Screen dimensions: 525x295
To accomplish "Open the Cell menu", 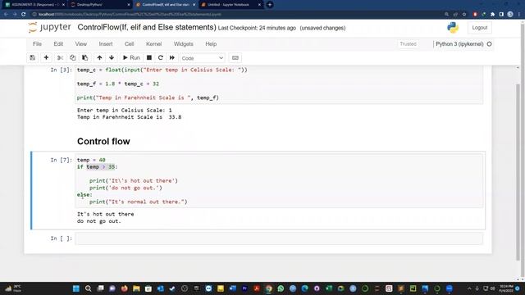I will [130, 43].
